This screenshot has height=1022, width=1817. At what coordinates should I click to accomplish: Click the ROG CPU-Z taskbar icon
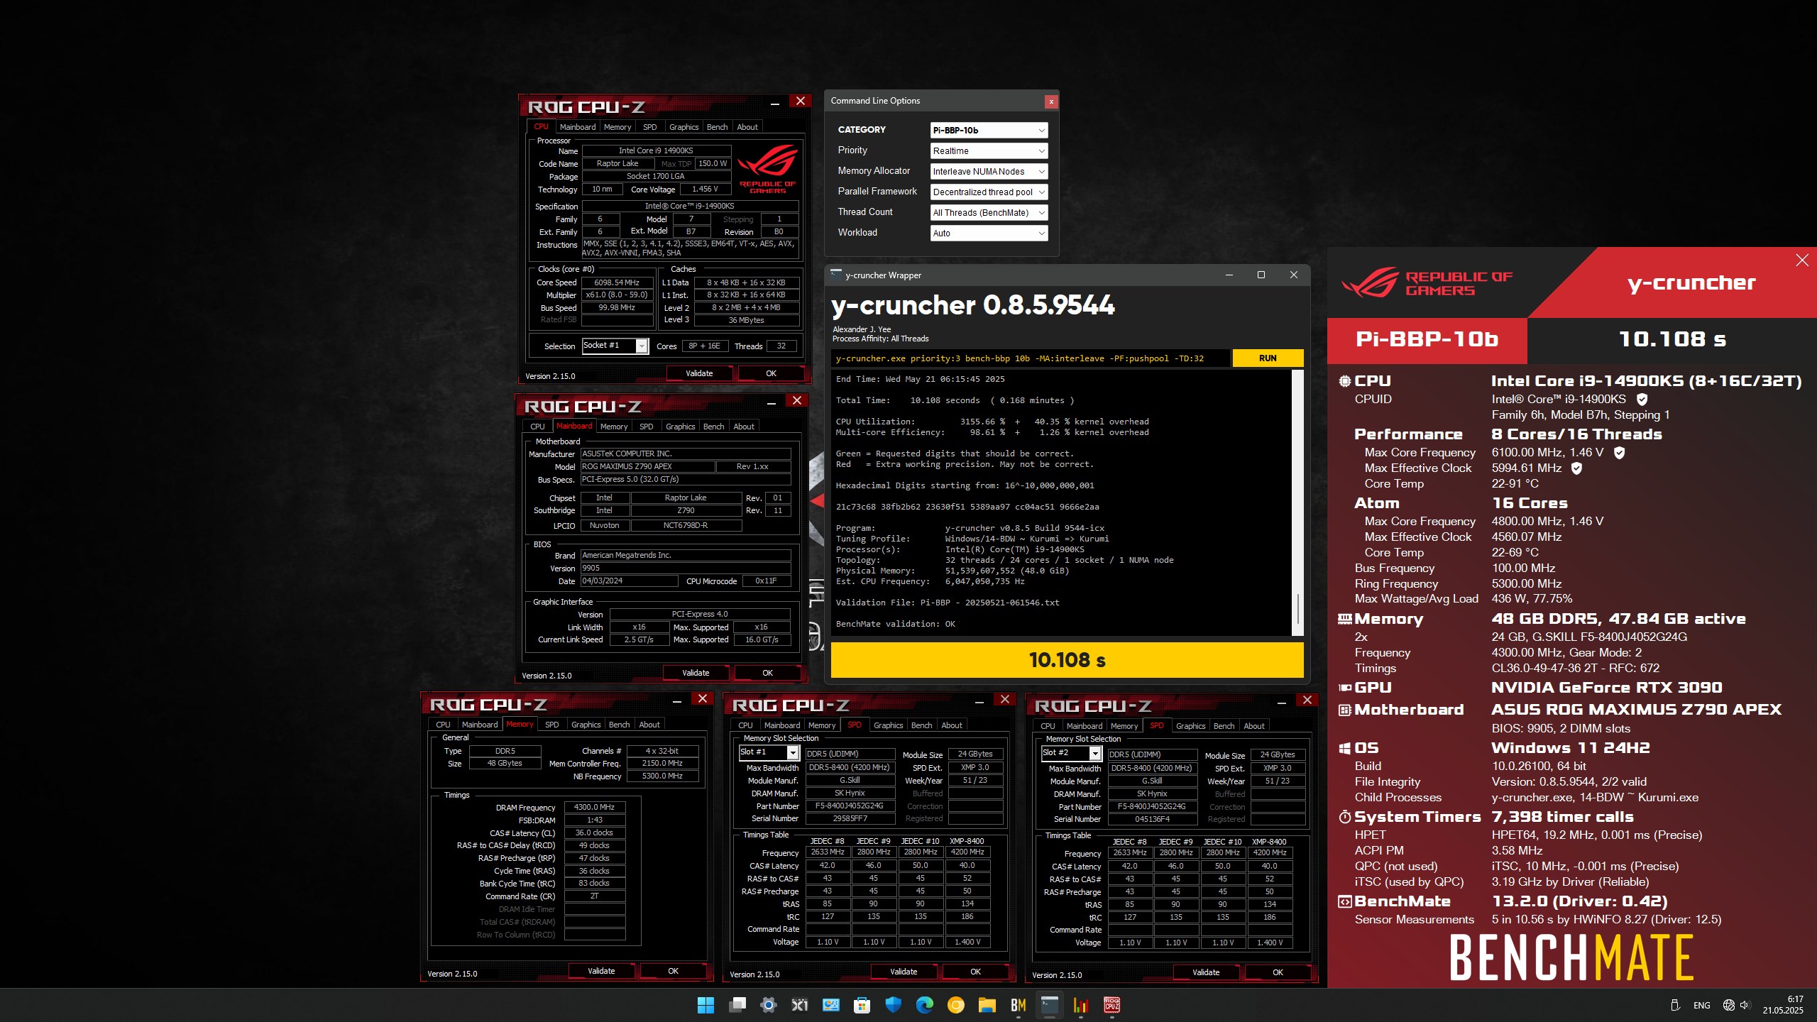(x=1111, y=1005)
